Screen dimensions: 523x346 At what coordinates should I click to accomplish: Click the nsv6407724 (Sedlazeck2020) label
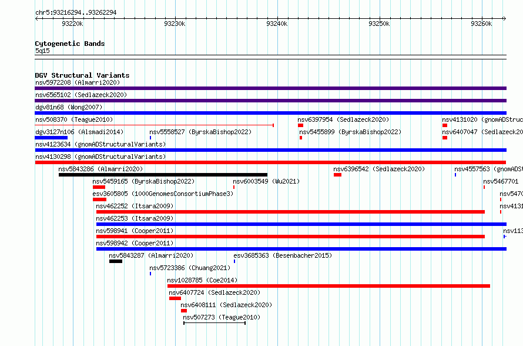[x=214, y=292]
